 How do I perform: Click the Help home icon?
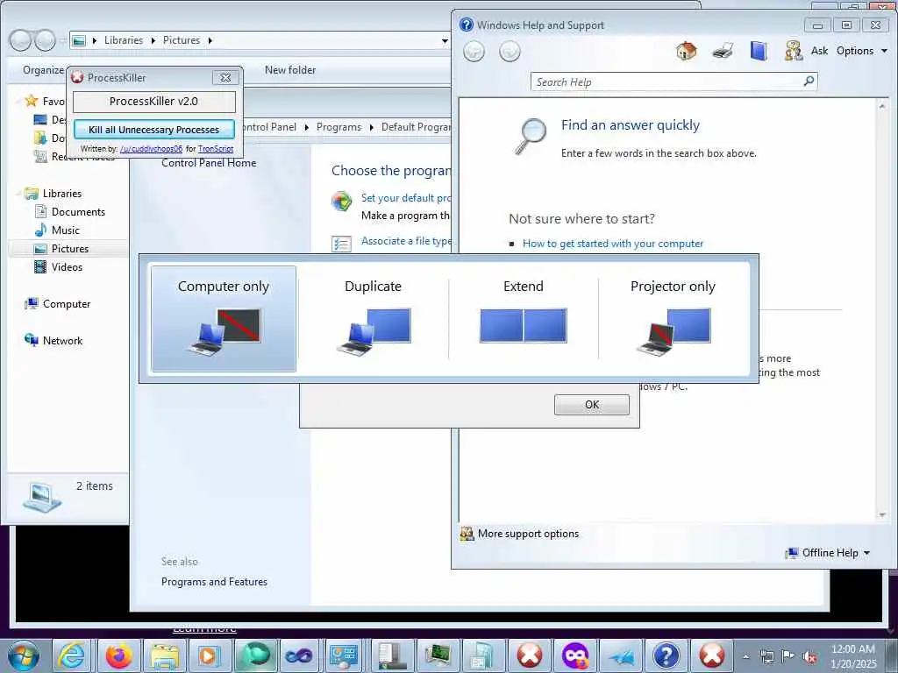(686, 51)
